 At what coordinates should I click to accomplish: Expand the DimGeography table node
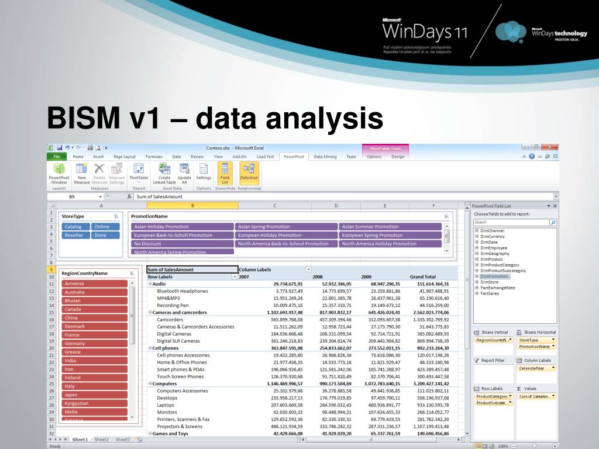click(477, 254)
